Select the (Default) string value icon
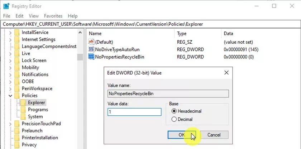Image resolution: width=301 pixels, height=149 pixels. pos(91,42)
